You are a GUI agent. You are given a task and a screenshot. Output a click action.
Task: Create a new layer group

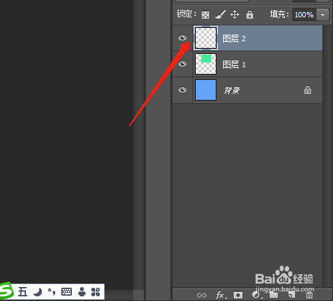coord(274,295)
